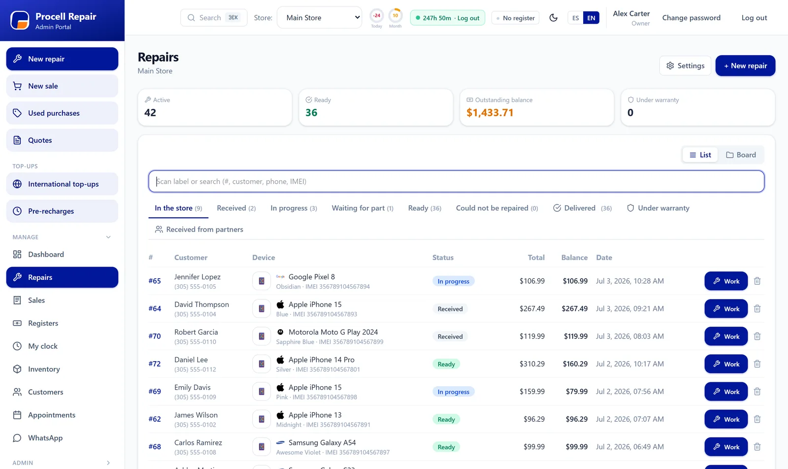Viewport: 788px width, 469px height.
Task: Open the Sales page
Action: (62, 300)
